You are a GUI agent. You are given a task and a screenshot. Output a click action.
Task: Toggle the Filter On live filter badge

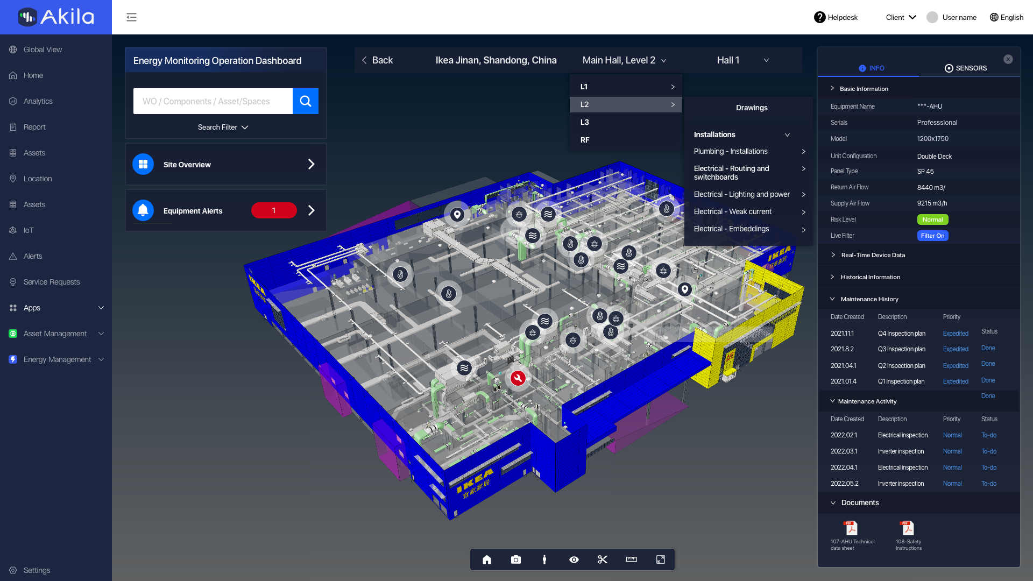pos(932,236)
